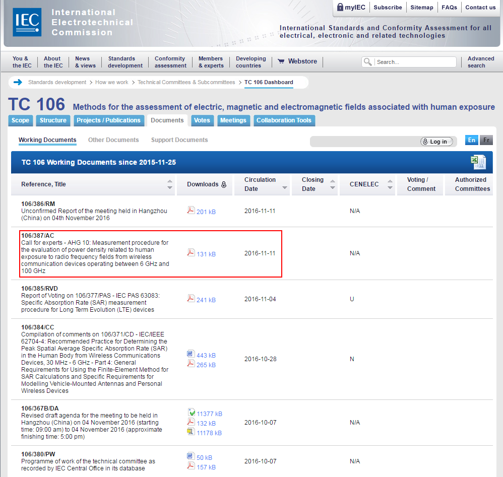
Task: Click Technical Committees & Subcommittees breadcrumb
Action: click(x=186, y=83)
